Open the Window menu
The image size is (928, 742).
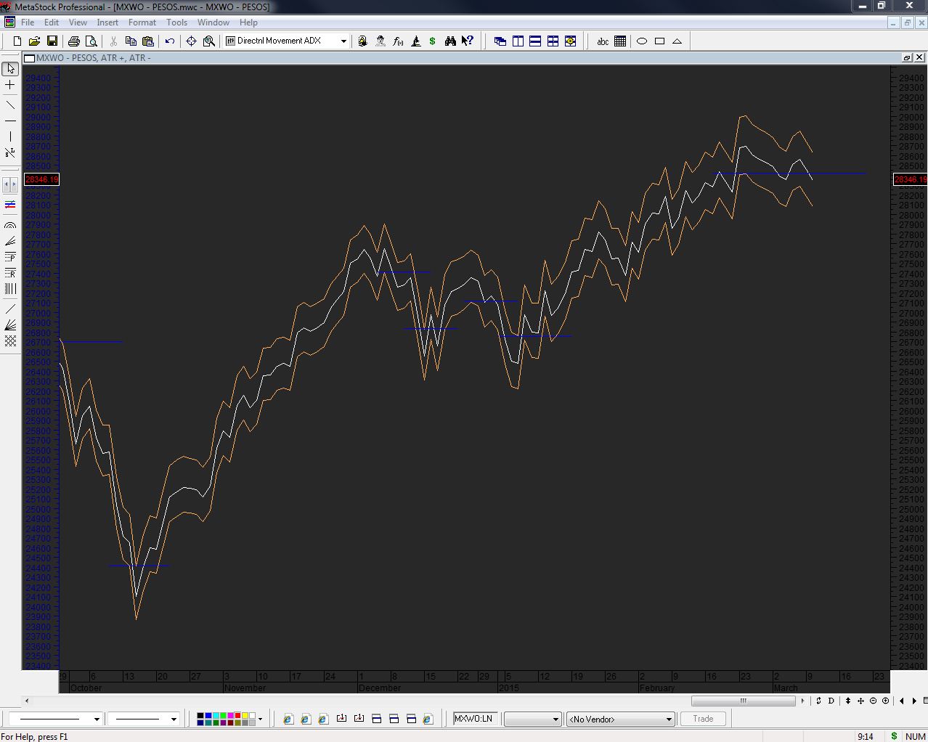213,23
